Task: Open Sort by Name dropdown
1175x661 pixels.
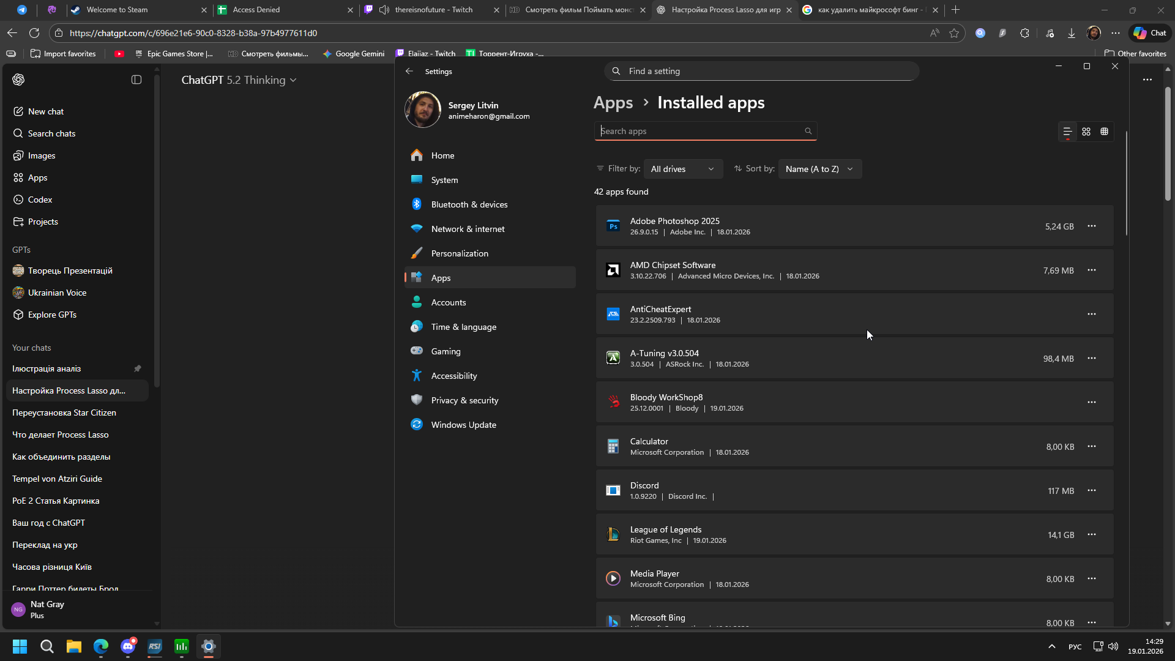Action: click(x=819, y=169)
